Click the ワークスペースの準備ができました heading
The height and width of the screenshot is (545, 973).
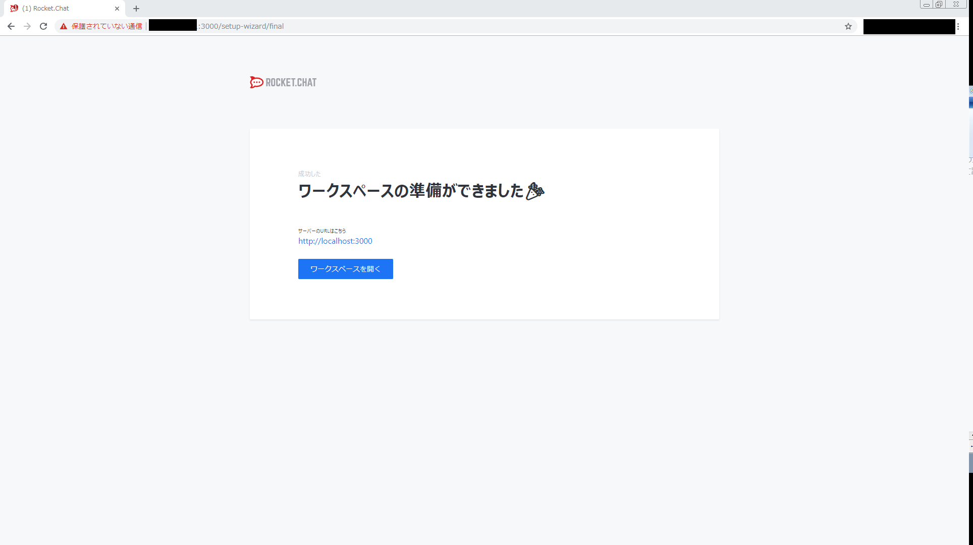[410, 191]
